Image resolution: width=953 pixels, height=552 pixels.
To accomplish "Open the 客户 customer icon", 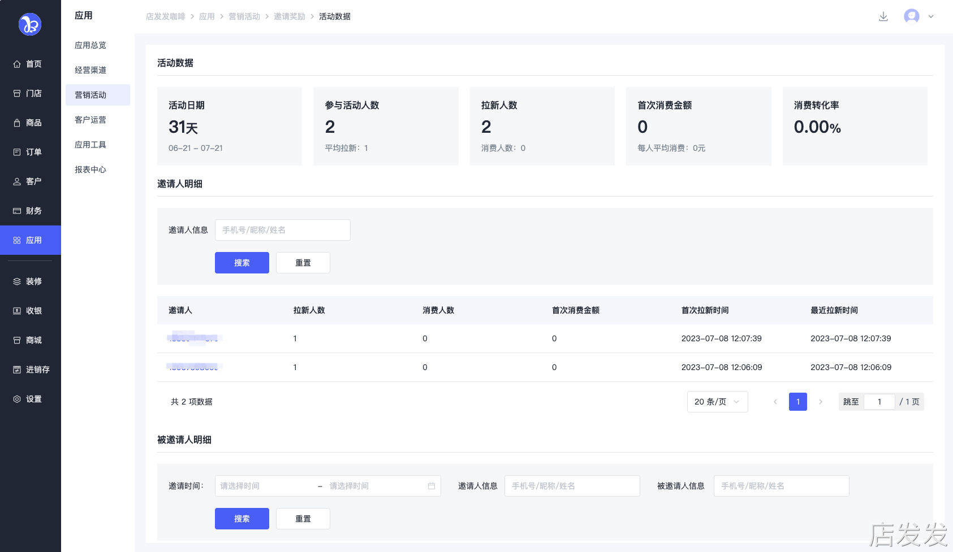I will (x=17, y=182).
